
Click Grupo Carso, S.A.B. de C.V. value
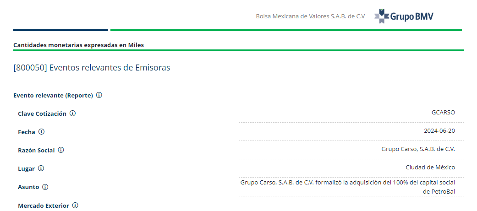click(x=418, y=149)
